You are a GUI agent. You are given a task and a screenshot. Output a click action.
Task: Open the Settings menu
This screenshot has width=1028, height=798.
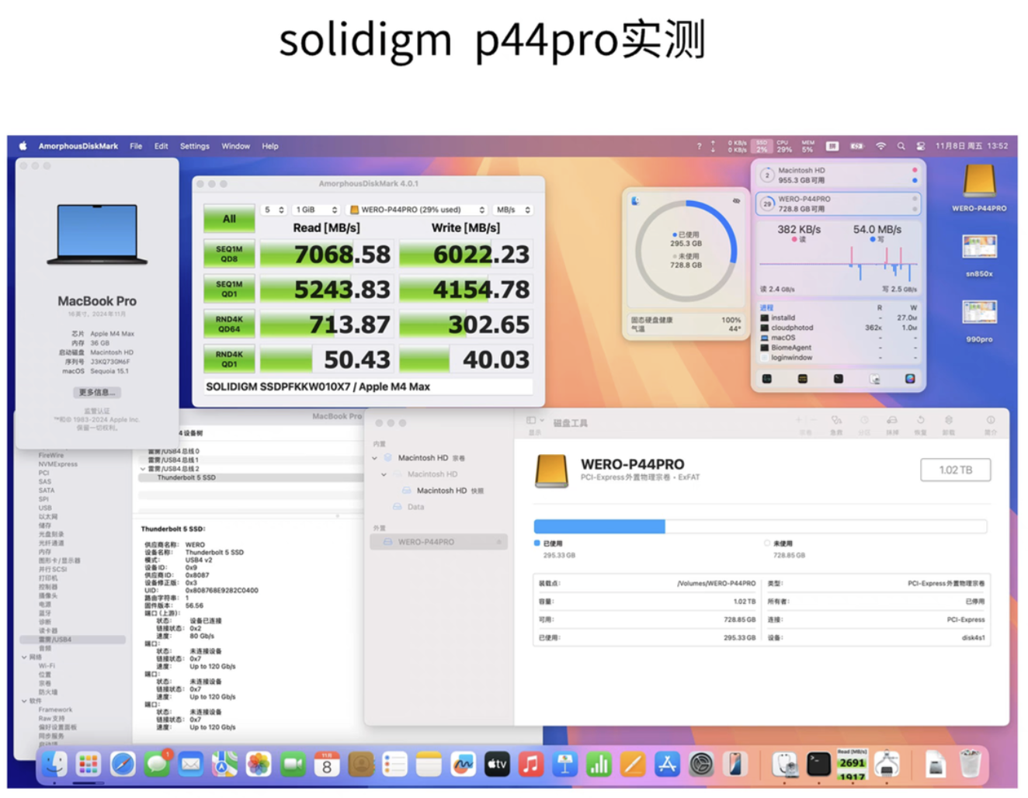[195, 146]
